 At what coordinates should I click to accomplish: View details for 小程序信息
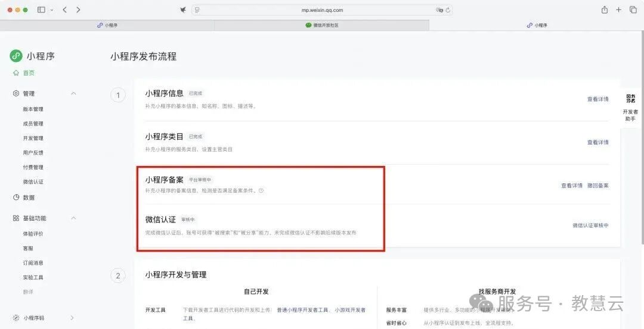click(x=597, y=99)
